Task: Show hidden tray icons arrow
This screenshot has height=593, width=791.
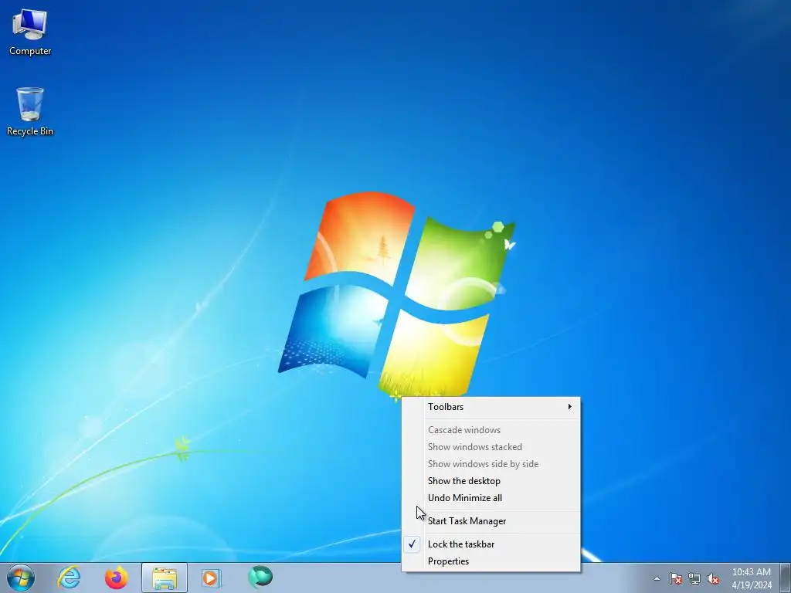Action: (657, 578)
